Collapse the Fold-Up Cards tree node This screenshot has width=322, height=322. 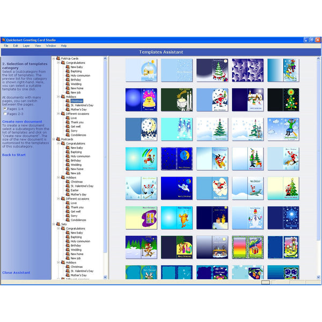click(x=54, y=58)
